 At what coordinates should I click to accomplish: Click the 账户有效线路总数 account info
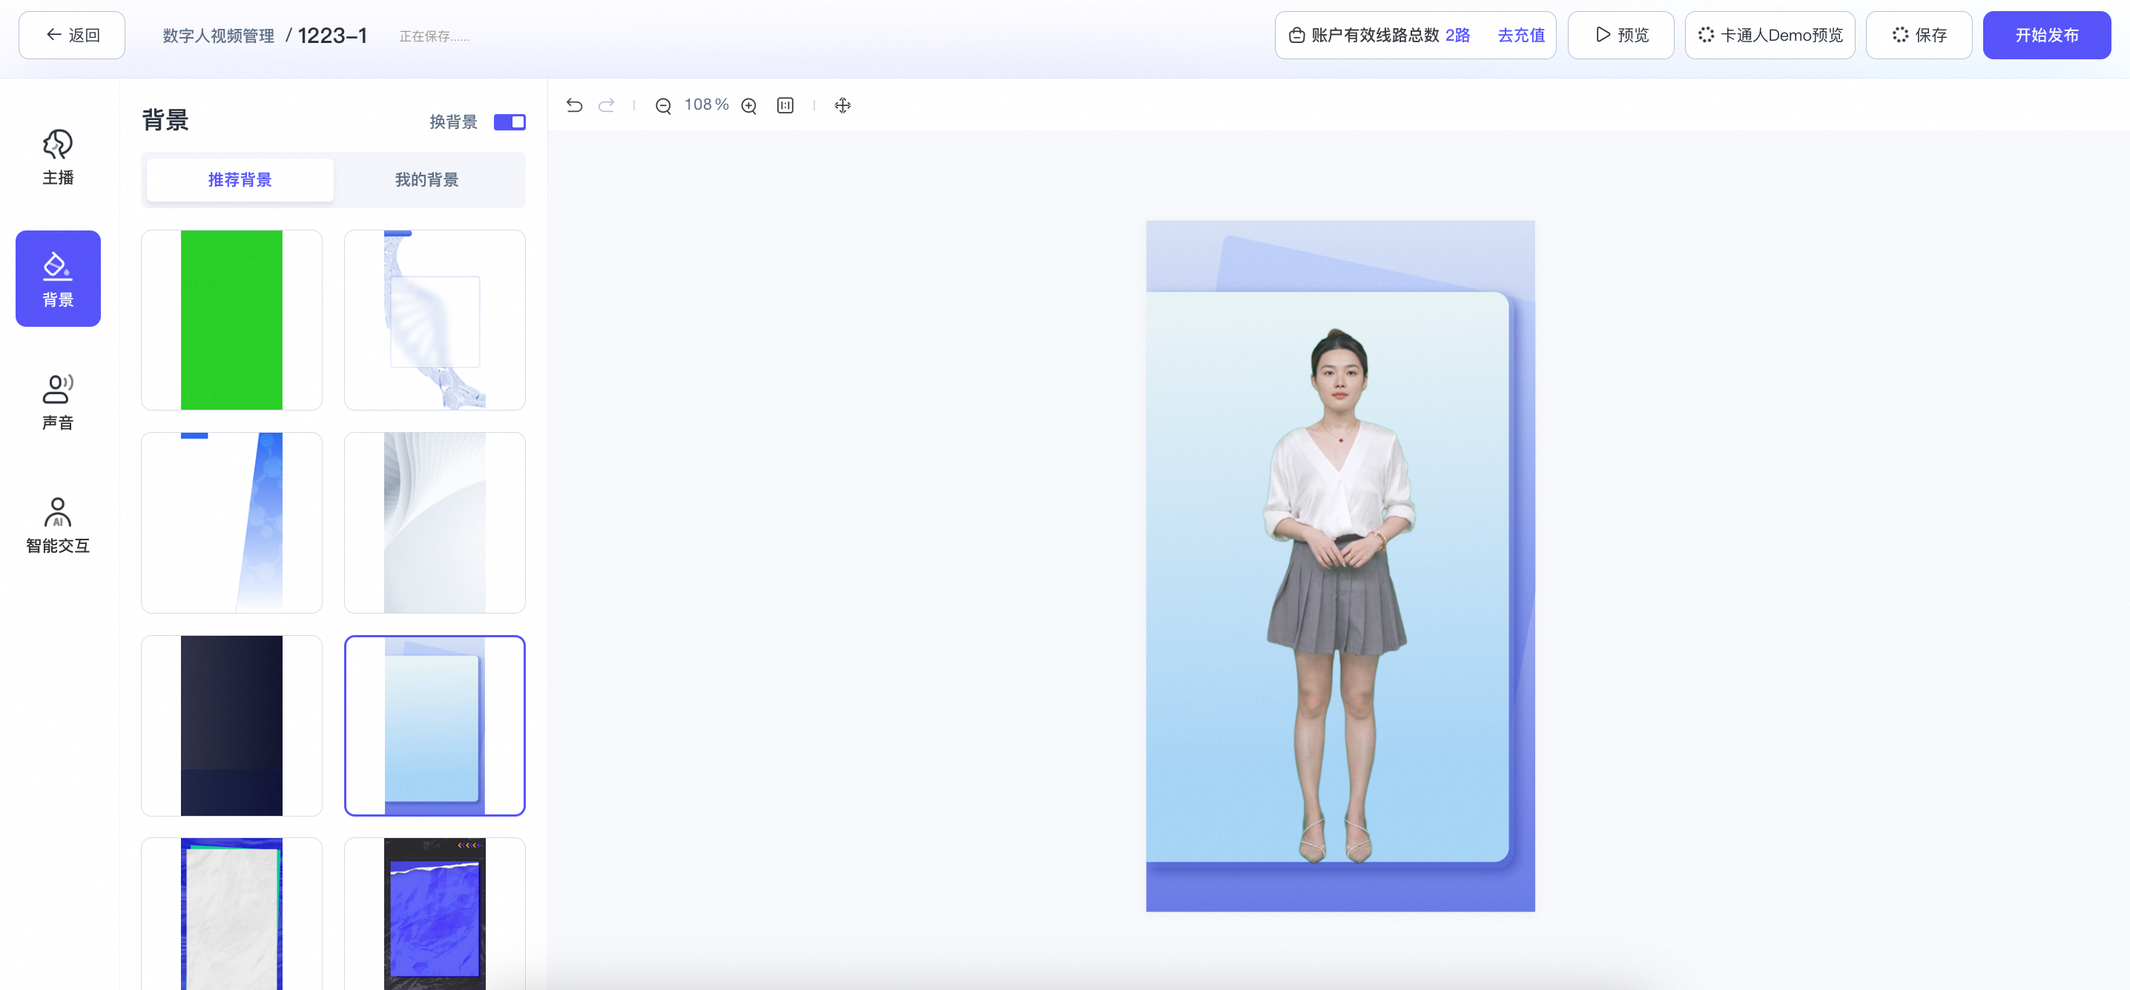pyautogui.click(x=1375, y=35)
